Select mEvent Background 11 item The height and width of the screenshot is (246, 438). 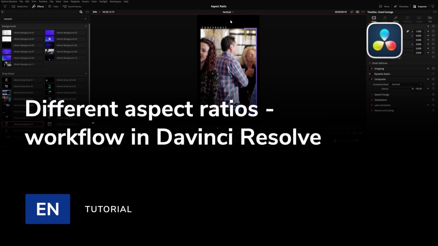(x=23, y=64)
